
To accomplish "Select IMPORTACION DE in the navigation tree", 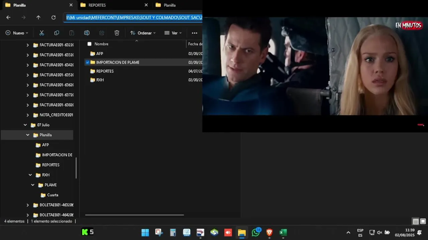I will coord(57,155).
